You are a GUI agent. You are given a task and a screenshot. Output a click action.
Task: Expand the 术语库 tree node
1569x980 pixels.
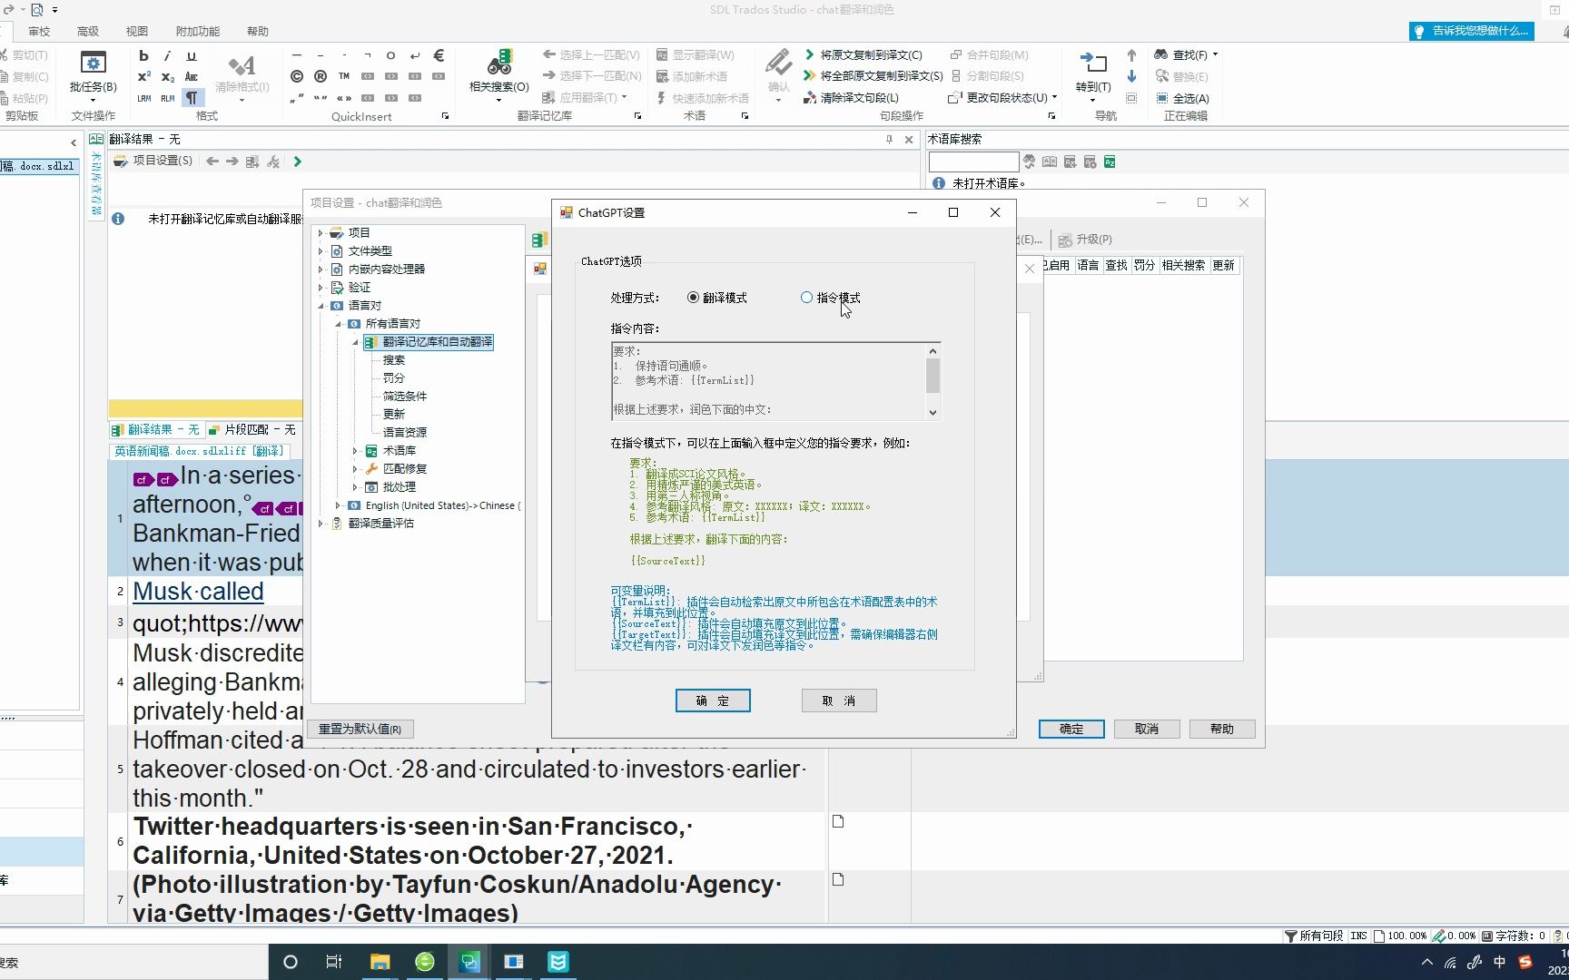355,451
